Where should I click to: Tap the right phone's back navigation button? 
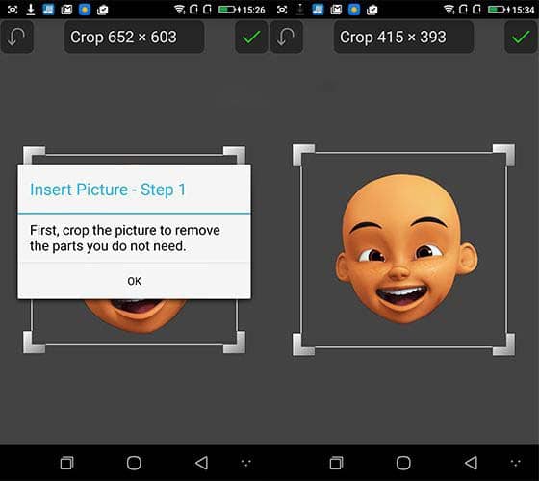point(472,463)
